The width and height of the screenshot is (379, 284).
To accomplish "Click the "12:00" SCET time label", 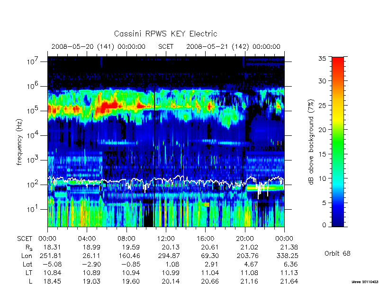I will (x=166, y=239).
